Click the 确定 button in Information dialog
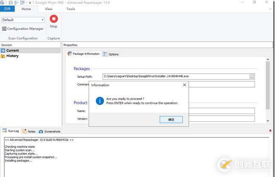This screenshot has width=275, height=177. 171,120
